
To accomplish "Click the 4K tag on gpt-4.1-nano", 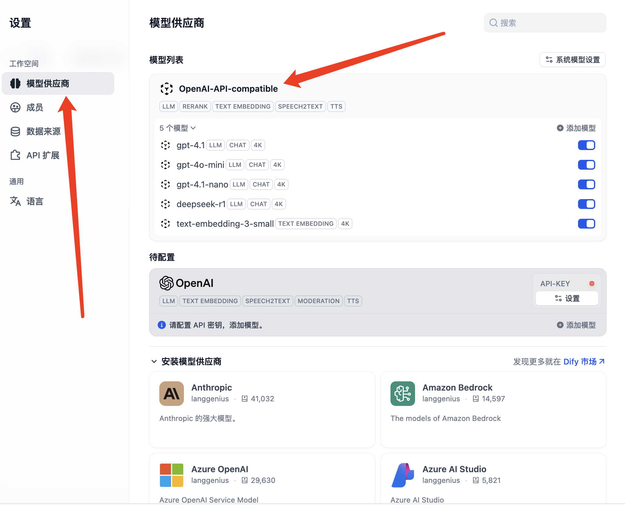I will pos(281,184).
